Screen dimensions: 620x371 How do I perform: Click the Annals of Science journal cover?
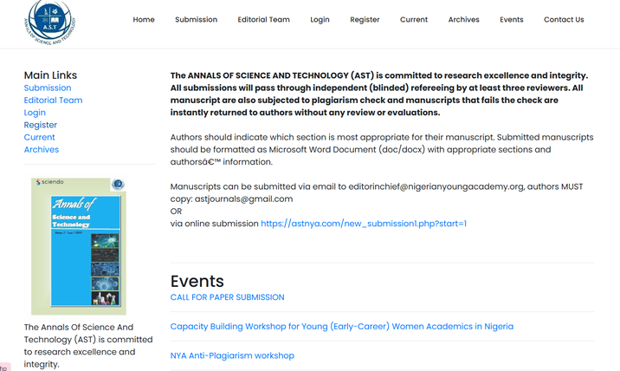click(79, 246)
